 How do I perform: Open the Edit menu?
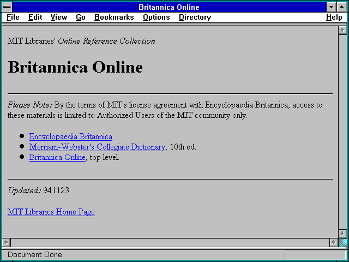(35, 17)
